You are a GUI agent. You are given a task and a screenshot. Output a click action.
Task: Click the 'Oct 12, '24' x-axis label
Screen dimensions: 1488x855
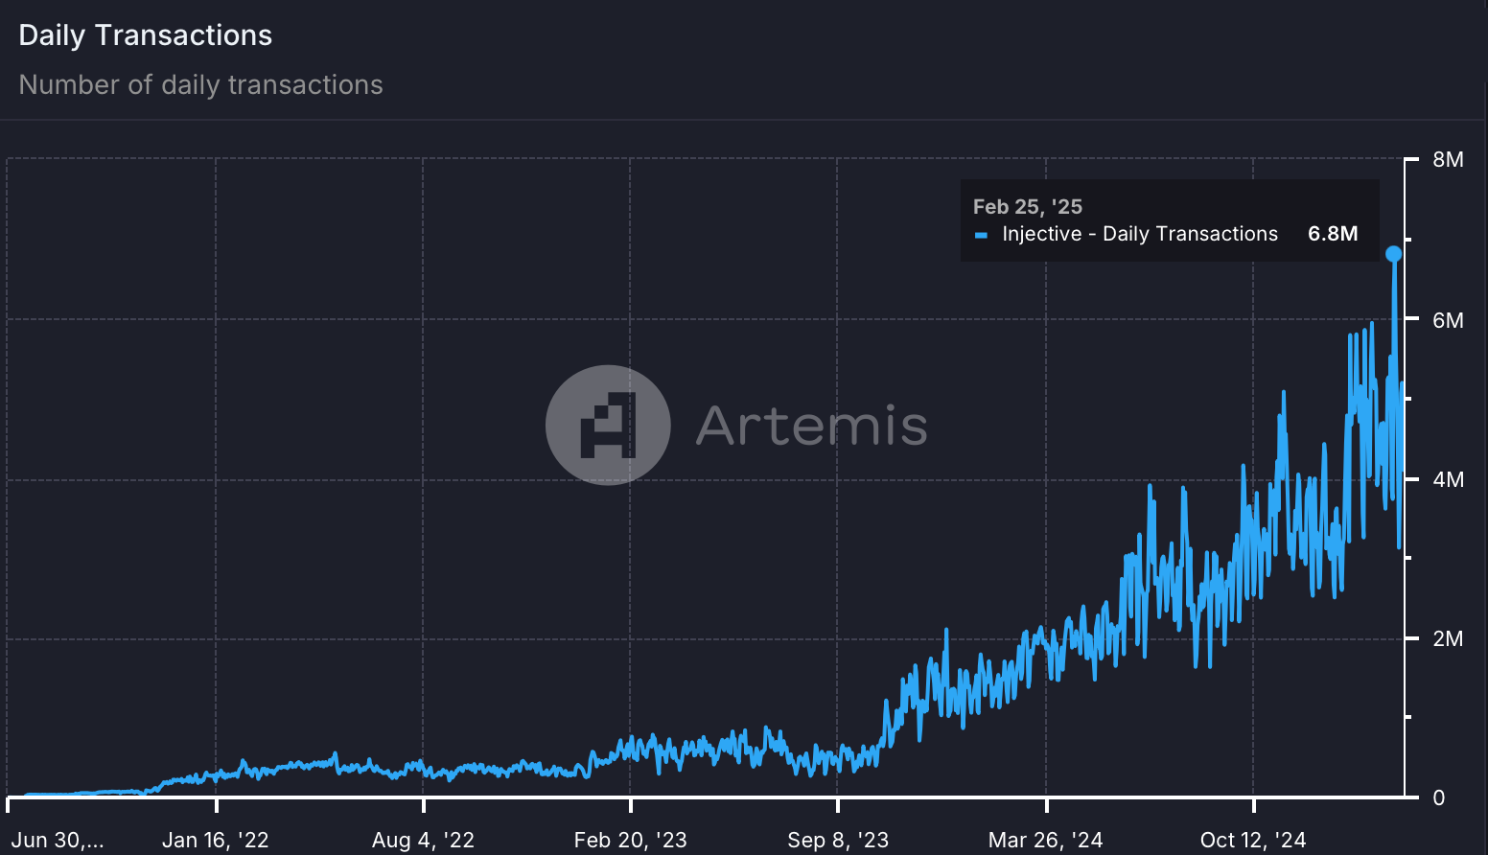point(1253,841)
